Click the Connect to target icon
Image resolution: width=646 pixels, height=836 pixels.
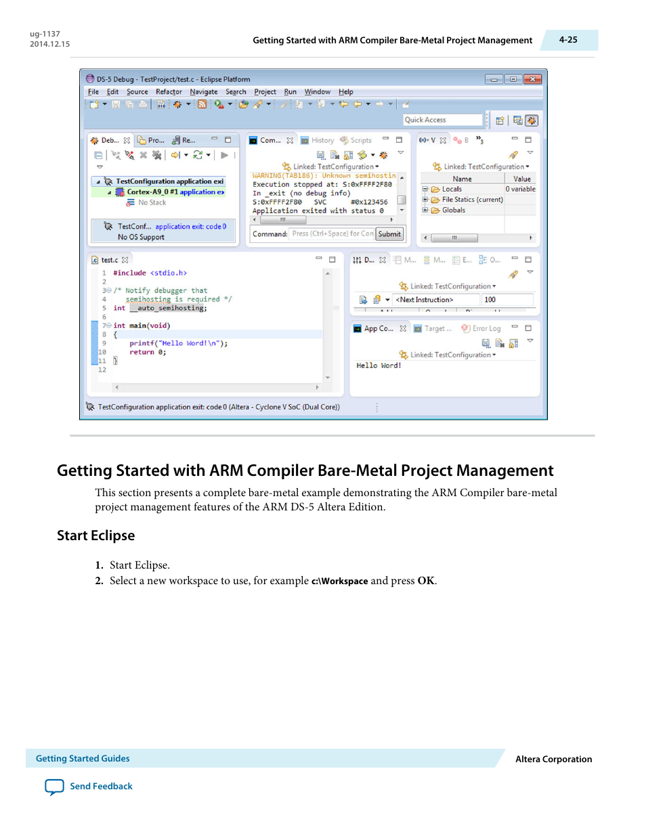click(116, 155)
